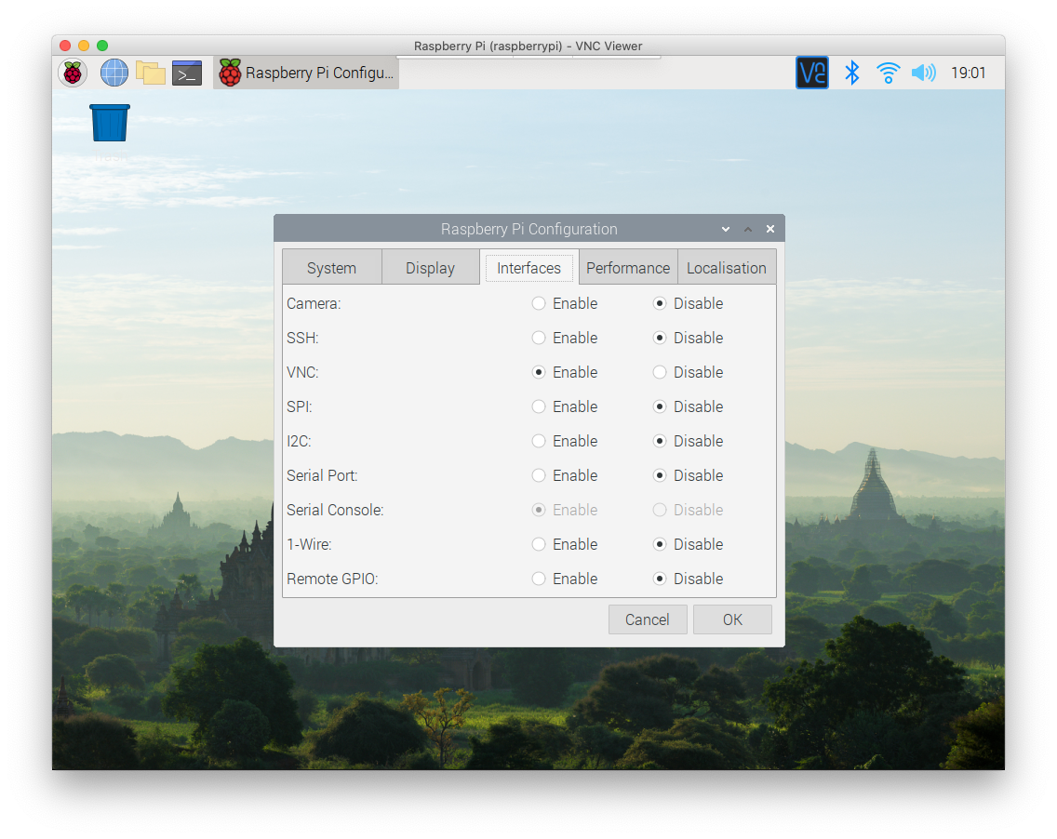The height and width of the screenshot is (839, 1057).
Task: Click the Wi-Fi status icon
Action: [888, 72]
